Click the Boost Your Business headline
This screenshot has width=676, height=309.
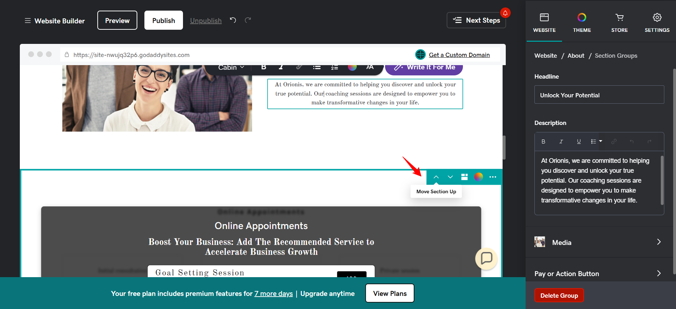pyautogui.click(x=261, y=247)
